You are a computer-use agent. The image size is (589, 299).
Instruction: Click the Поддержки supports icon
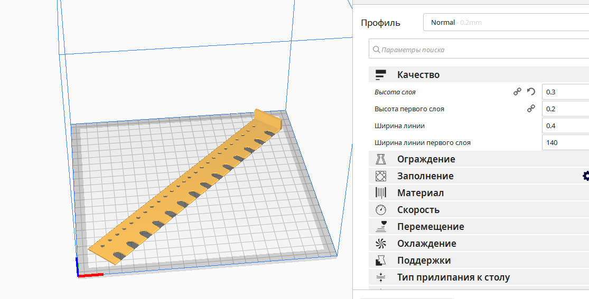(x=381, y=261)
